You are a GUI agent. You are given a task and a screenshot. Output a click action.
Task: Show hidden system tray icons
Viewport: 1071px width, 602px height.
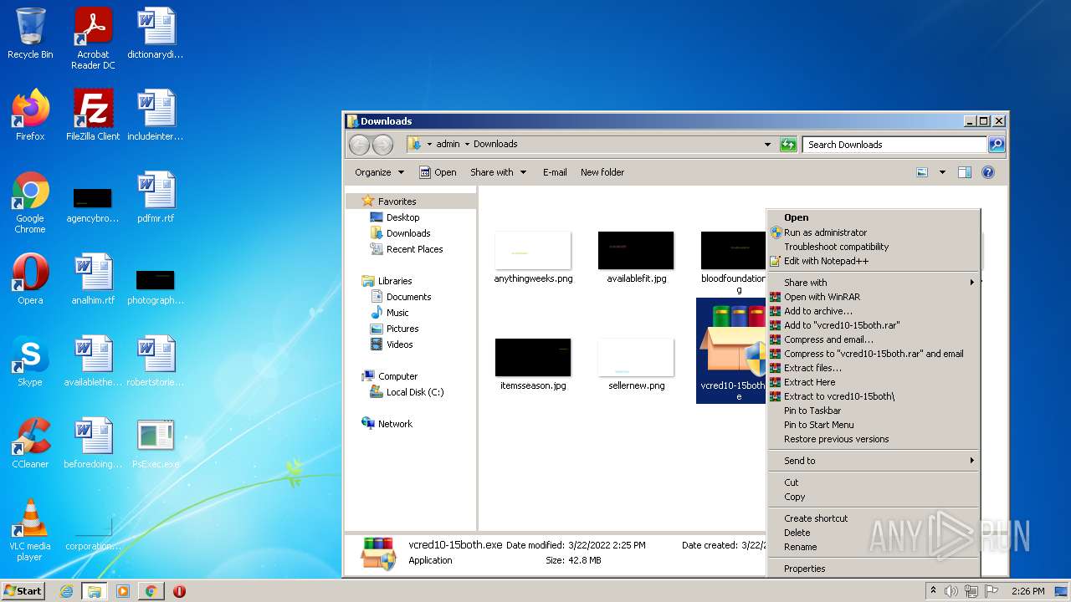click(x=933, y=591)
